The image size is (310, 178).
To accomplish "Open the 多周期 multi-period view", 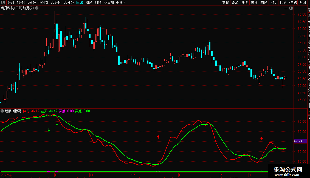I will pos(109,2).
